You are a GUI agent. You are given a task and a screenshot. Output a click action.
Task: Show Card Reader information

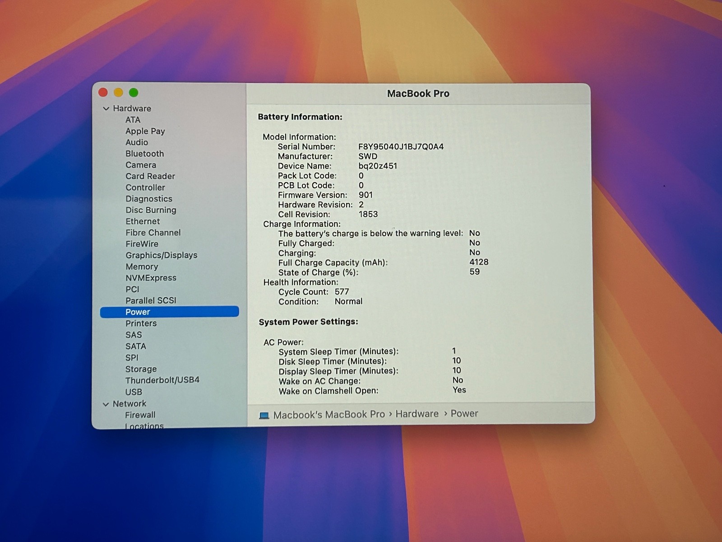coord(150,176)
